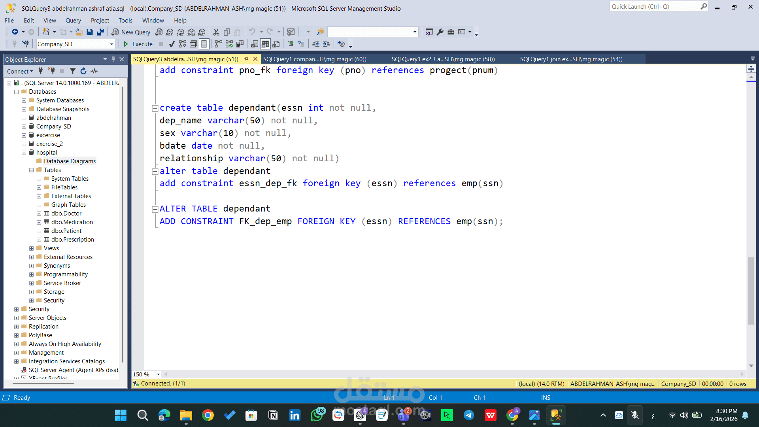Click the Object Explorer filter funnel icon
This screenshot has height=427, width=759.
pos(73,71)
